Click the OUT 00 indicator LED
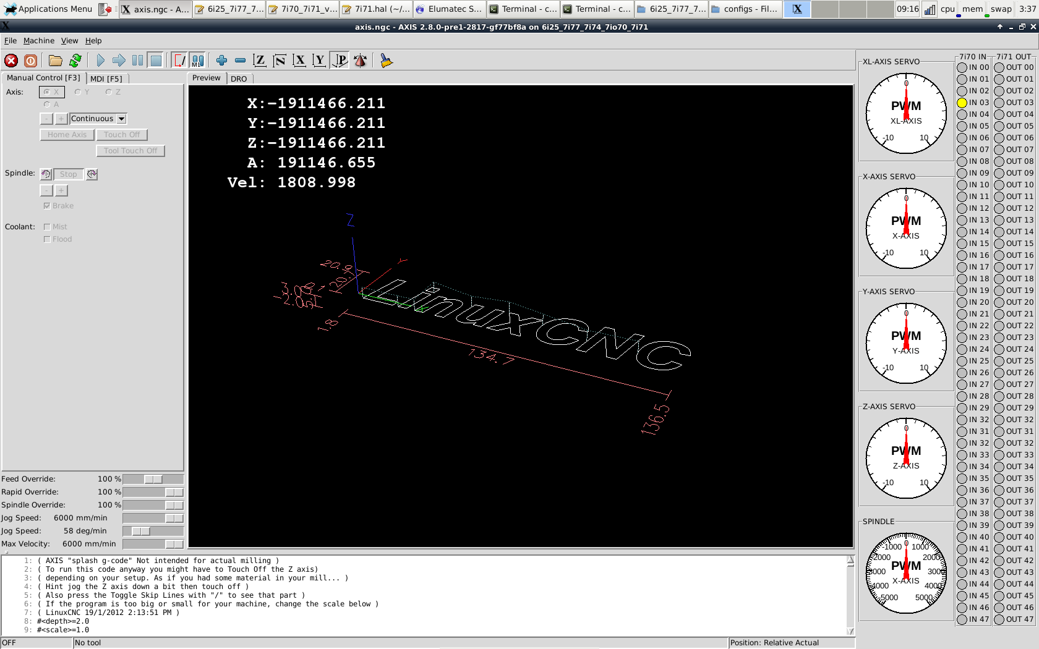This screenshot has width=1039, height=649. coord(999,67)
